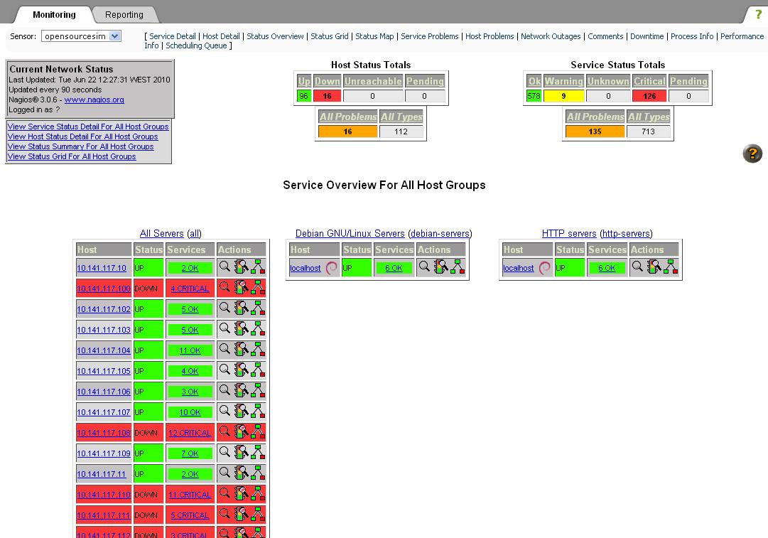Open the 12 CRITICAL services link for 10.141.117.108
The width and height of the screenshot is (768, 538).
pyautogui.click(x=190, y=433)
